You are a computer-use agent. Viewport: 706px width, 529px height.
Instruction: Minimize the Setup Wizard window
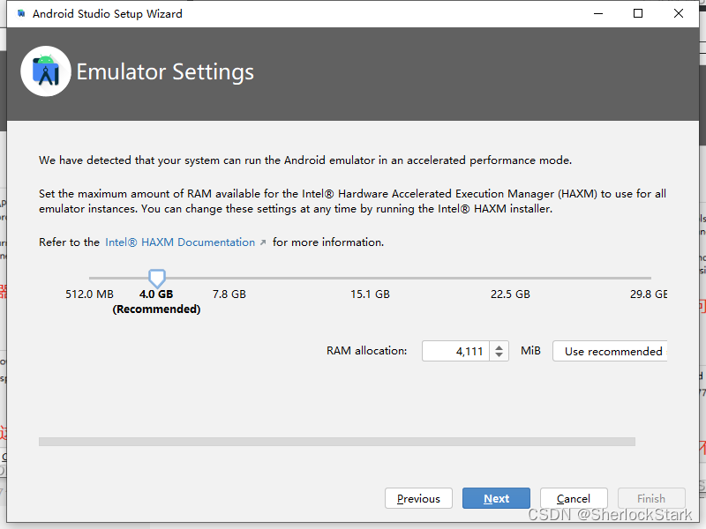coord(598,13)
